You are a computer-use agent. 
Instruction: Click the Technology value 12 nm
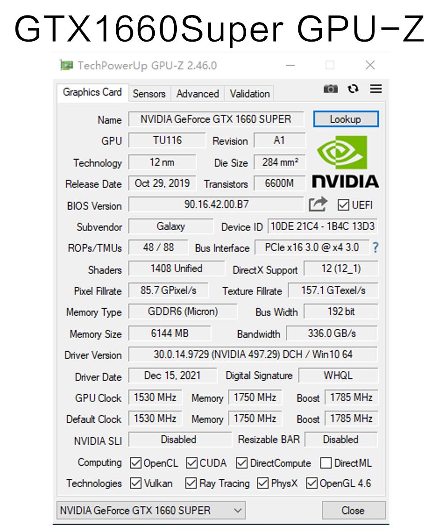pos(162,162)
